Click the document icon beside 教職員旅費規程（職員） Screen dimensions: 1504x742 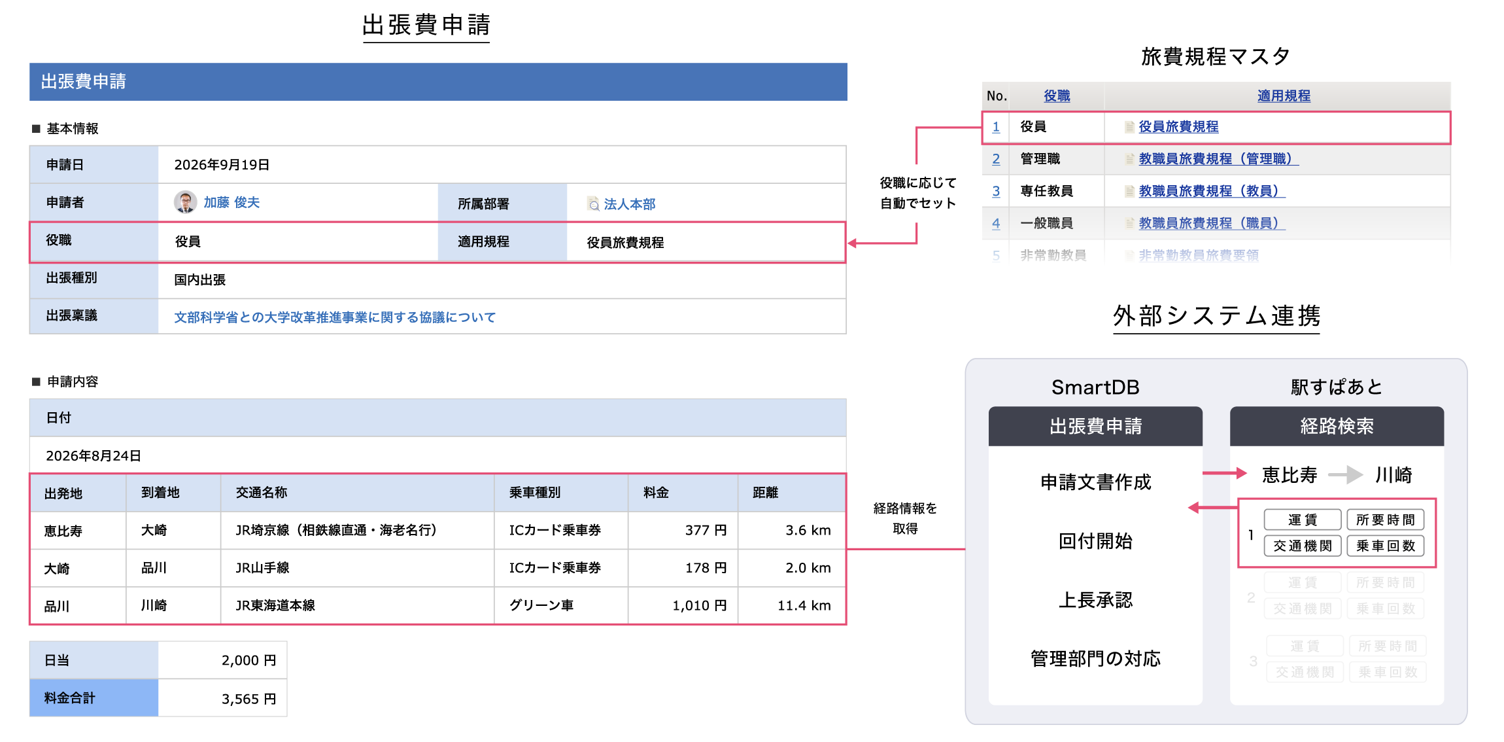(1129, 223)
